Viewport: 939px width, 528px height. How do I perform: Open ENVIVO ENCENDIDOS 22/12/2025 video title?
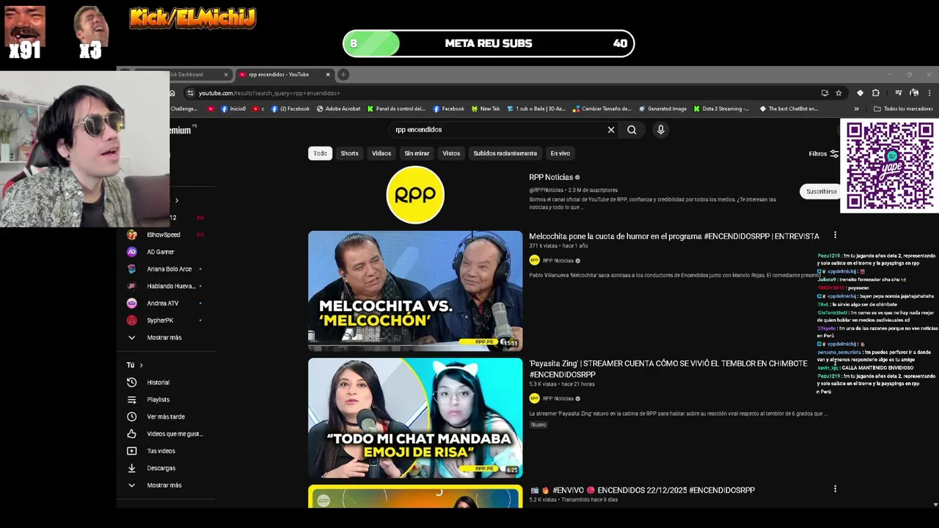coord(643,490)
